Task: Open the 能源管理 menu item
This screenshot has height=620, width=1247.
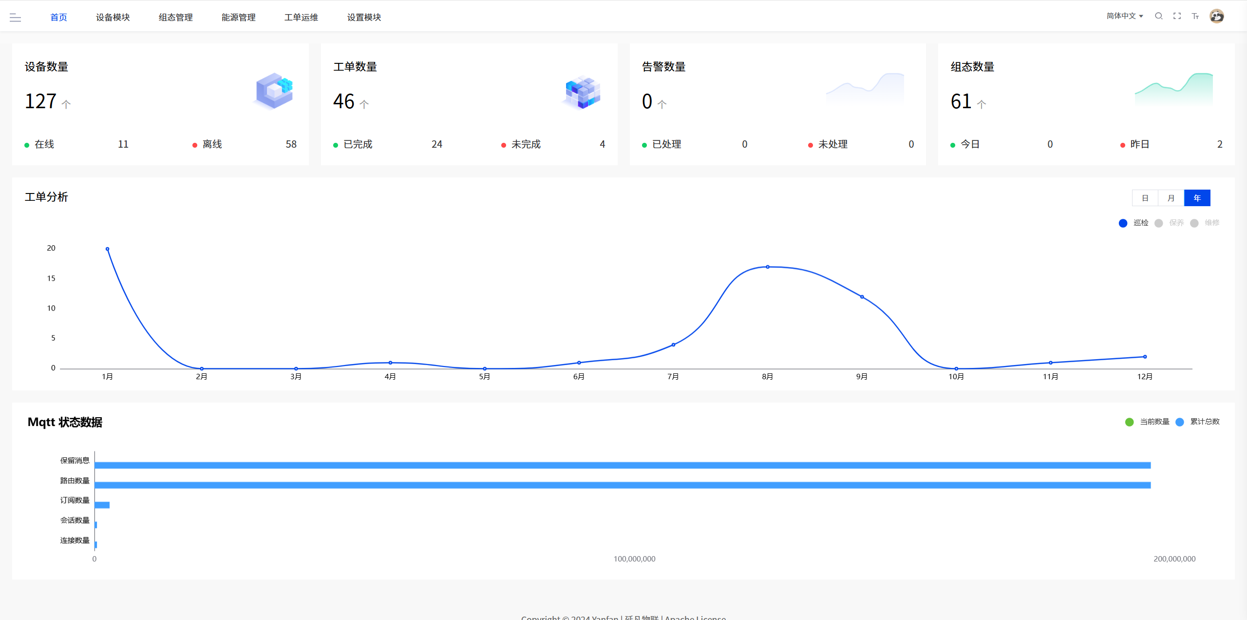Action: click(238, 18)
